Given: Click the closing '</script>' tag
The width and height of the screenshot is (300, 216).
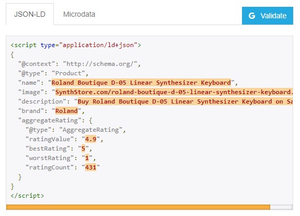Looking at the screenshot, I should click(27, 196).
